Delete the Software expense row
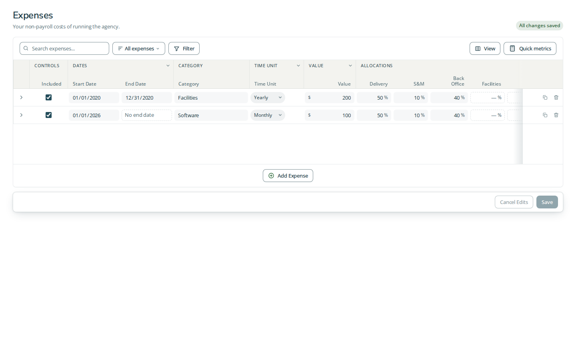Screen dimensions: 576x360 coord(556,115)
